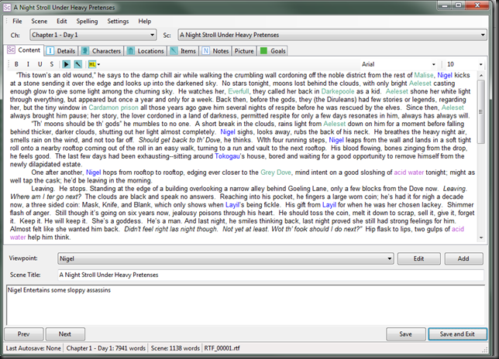Viewport: 499px width, 359px height.
Task: Toggle underline formatting button U
Action: tap(40, 64)
